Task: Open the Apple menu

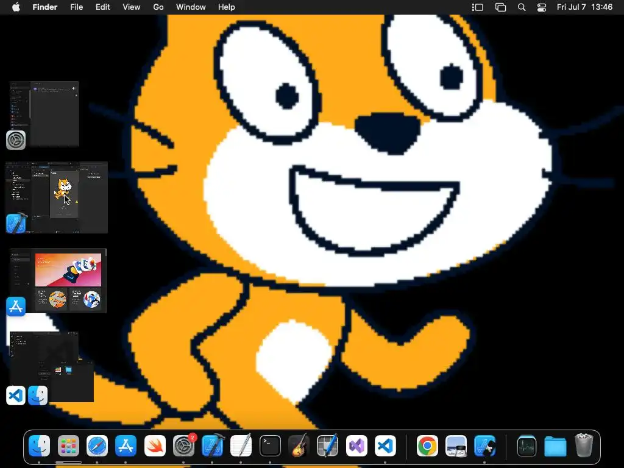Action: pyautogui.click(x=16, y=7)
